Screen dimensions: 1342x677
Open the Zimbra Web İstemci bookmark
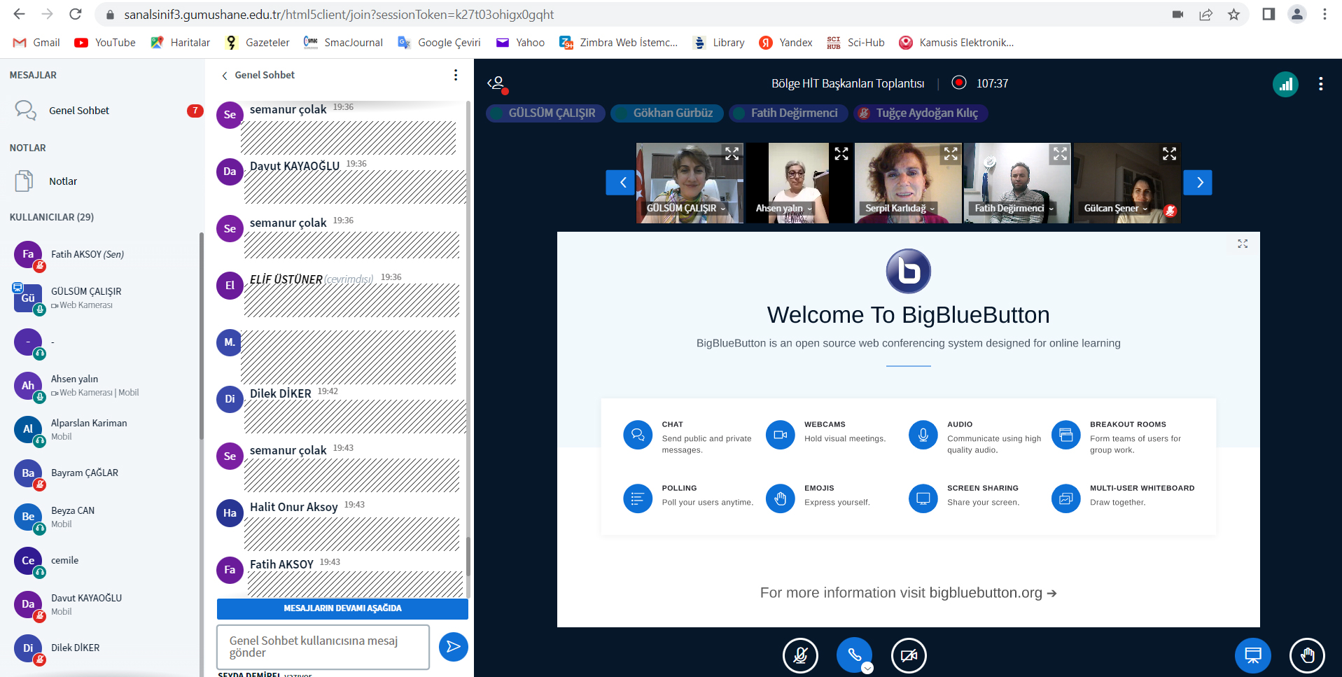click(618, 43)
